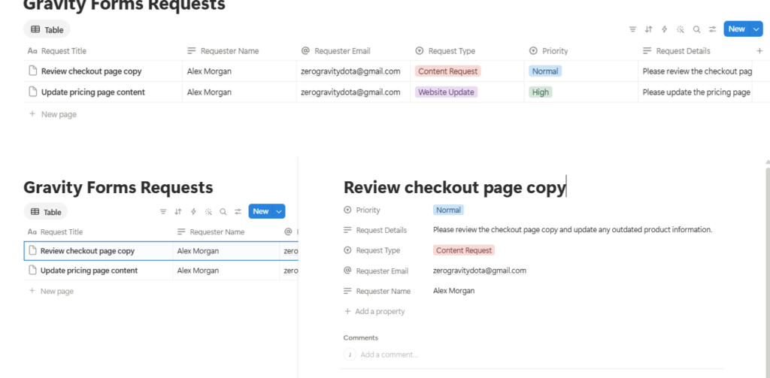Click the J avatar beside the comment field
This screenshot has width=770, height=378.
point(350,355)
